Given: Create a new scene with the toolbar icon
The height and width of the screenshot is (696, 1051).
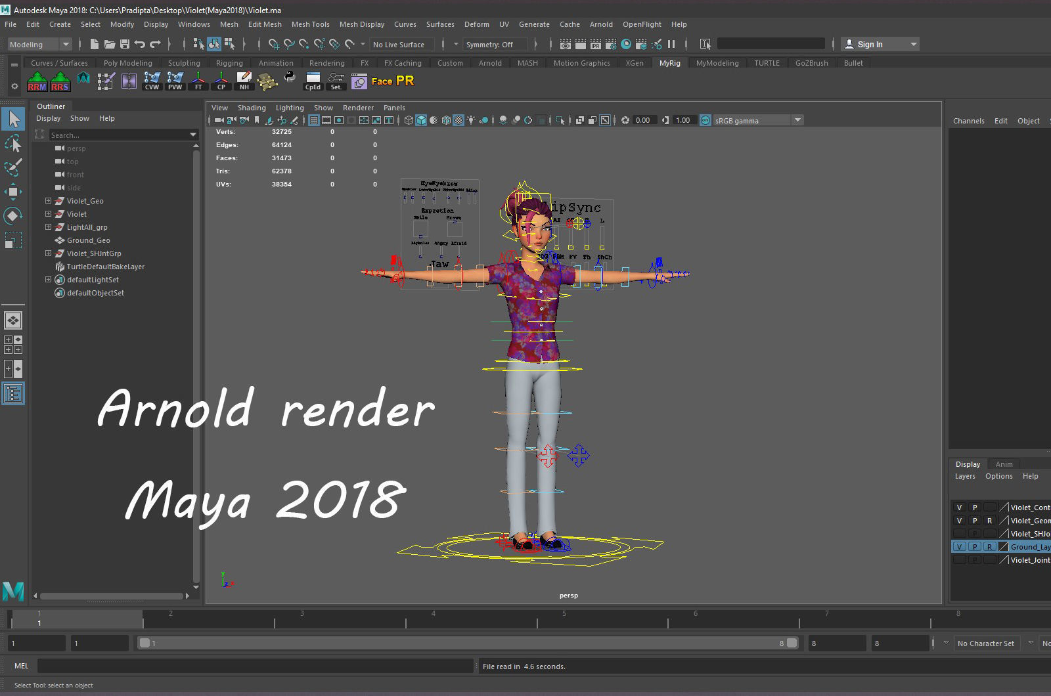Looking at the screenshot, I should 94,44.
